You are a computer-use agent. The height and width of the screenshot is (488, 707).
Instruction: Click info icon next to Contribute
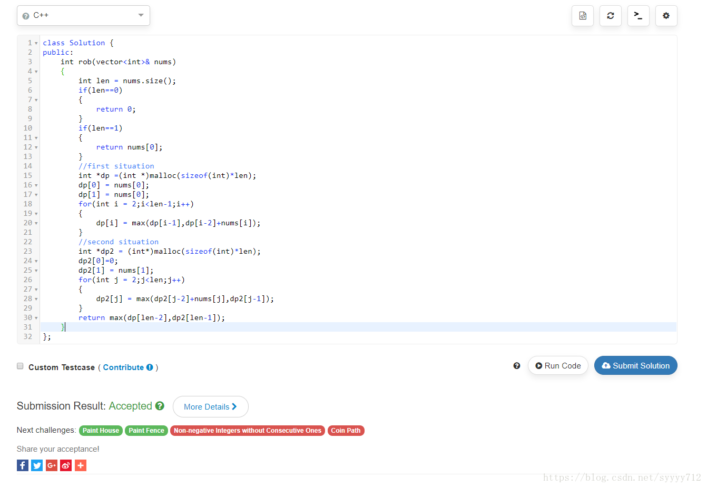150,367
